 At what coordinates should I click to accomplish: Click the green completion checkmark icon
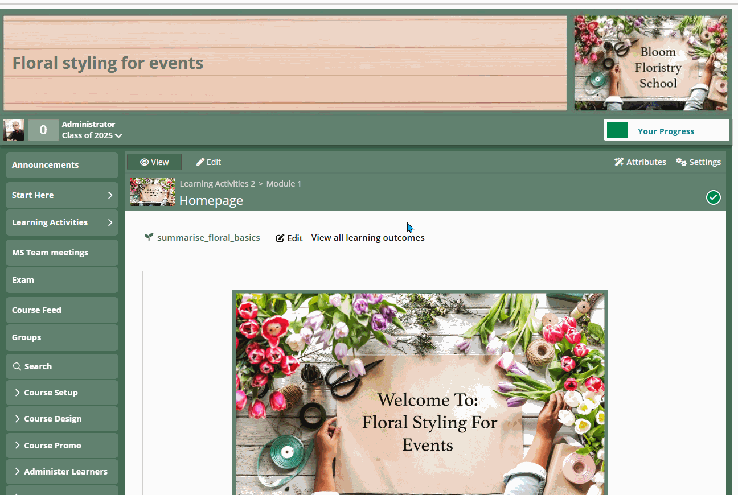(713, 197)
